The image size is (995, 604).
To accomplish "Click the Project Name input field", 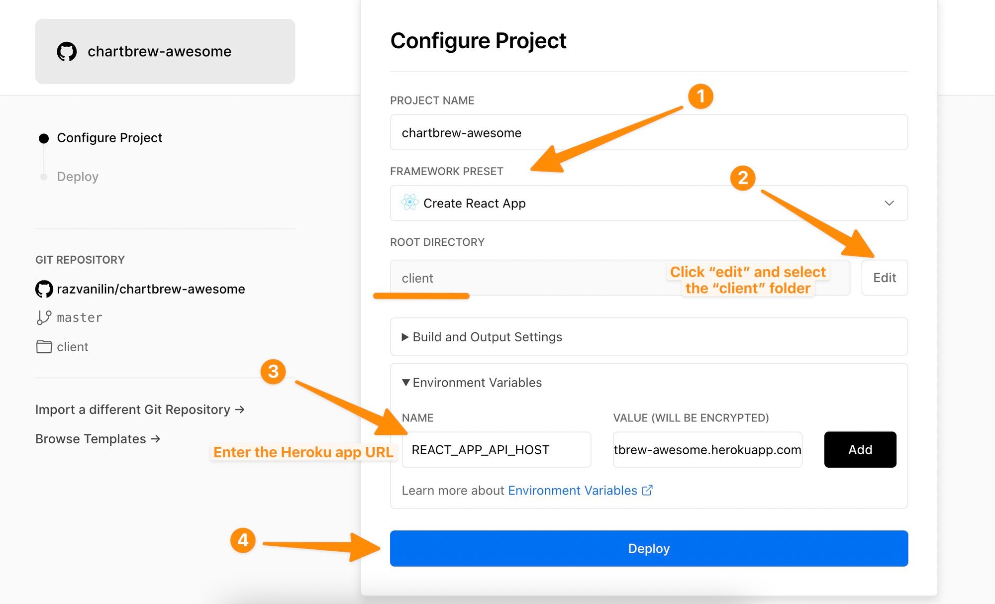I will (648, 133).
